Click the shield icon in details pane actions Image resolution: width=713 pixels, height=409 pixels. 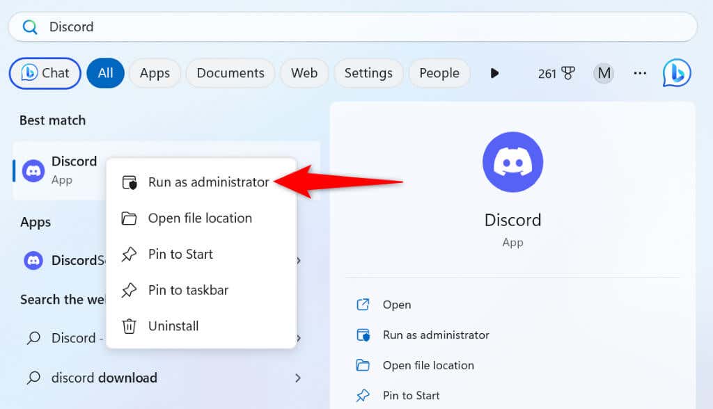point(363,335)
